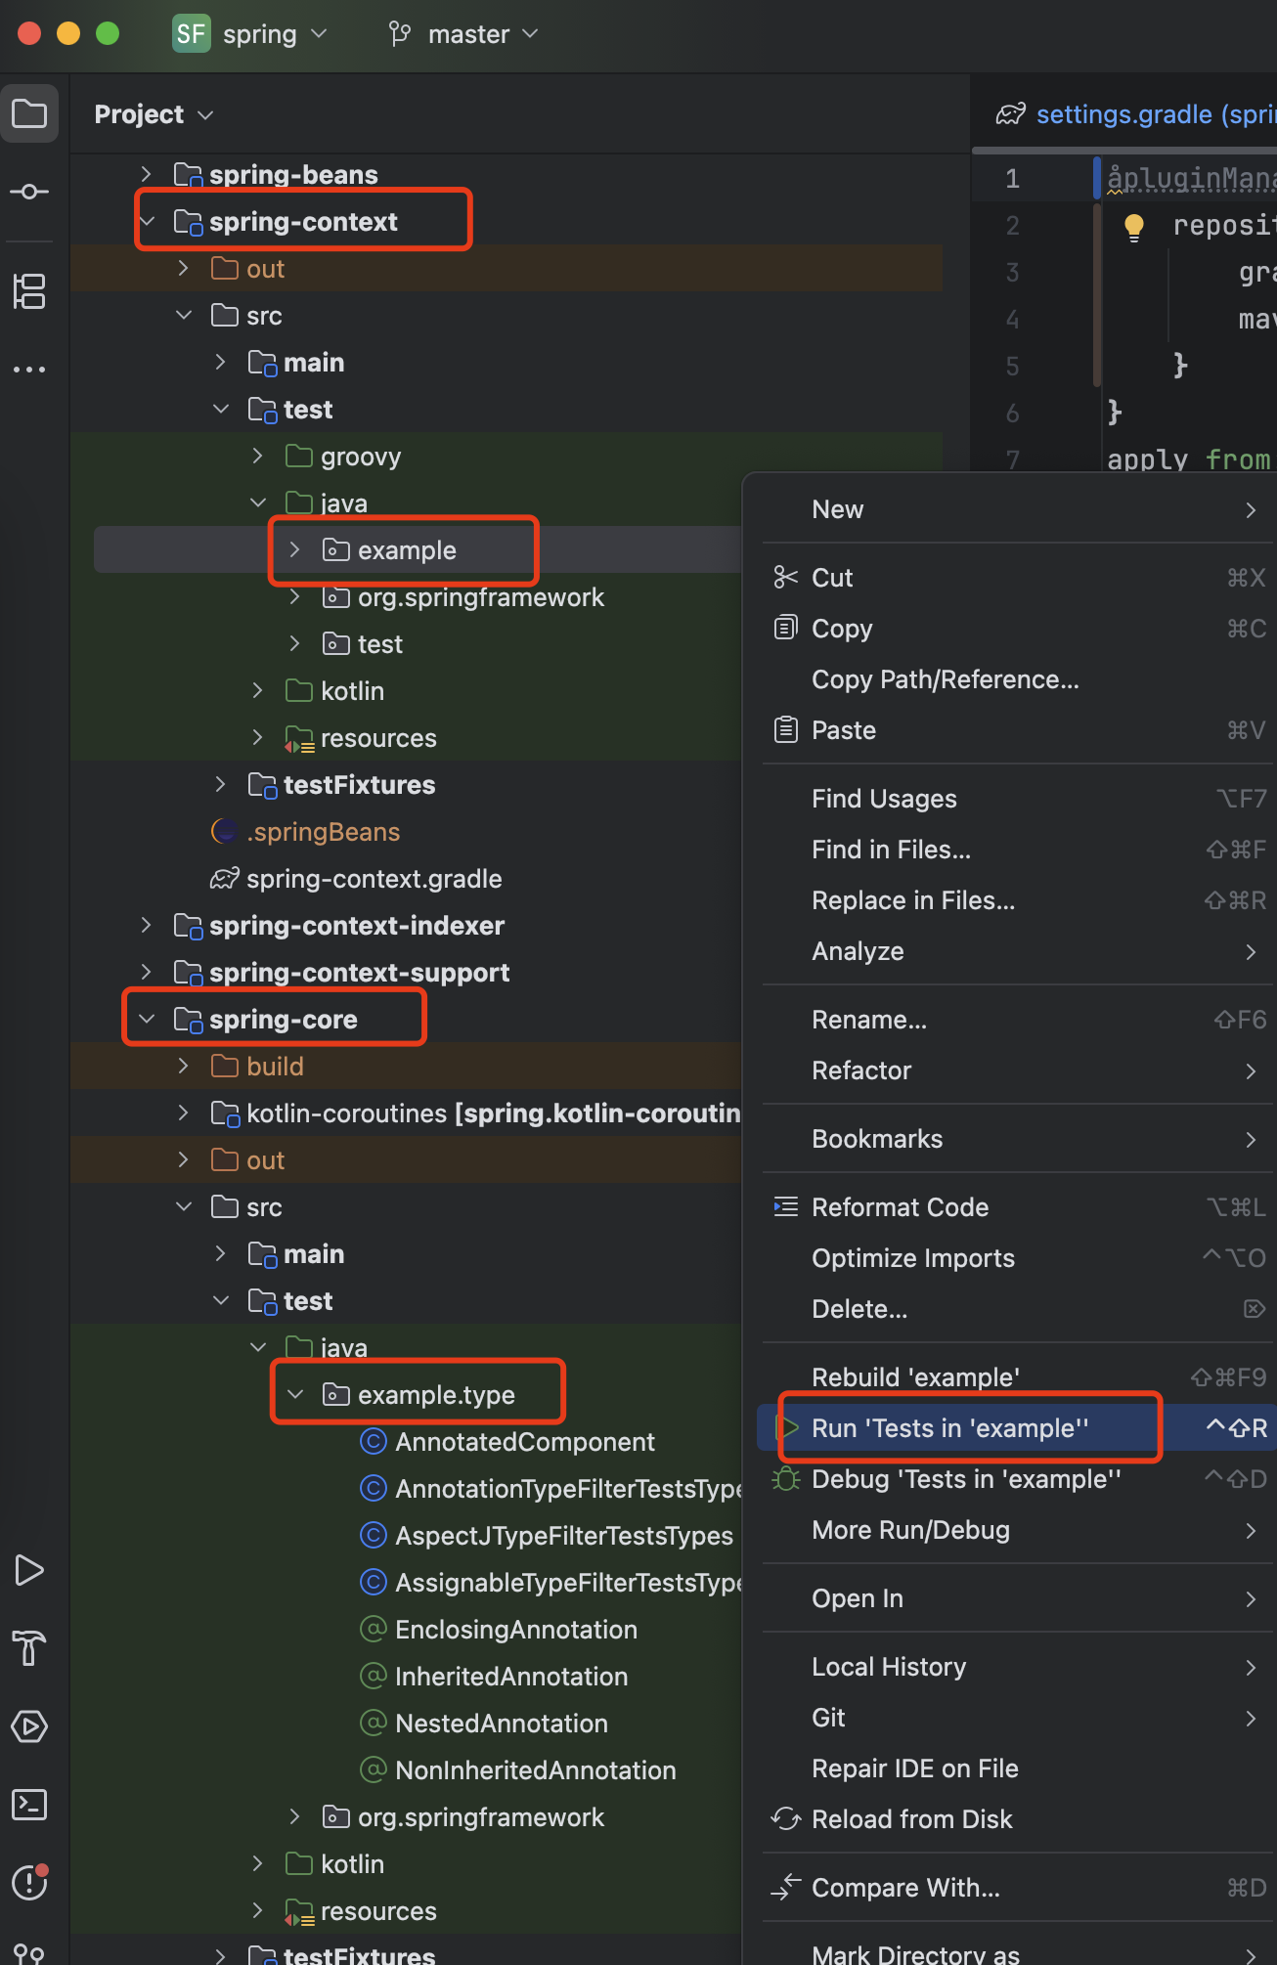Show more tool windows ellipsis icon
This screenshot has height=1965, width=1277.
pyautogui.click(x=29, y=370)
